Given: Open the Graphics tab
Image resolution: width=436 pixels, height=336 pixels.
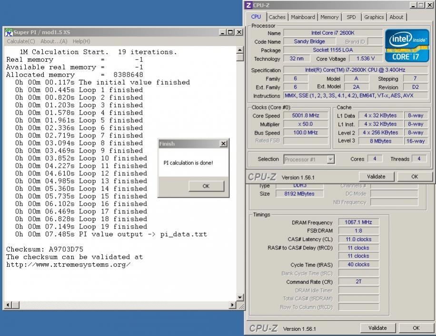Looking at the screenshot, I should click(374, 17).
